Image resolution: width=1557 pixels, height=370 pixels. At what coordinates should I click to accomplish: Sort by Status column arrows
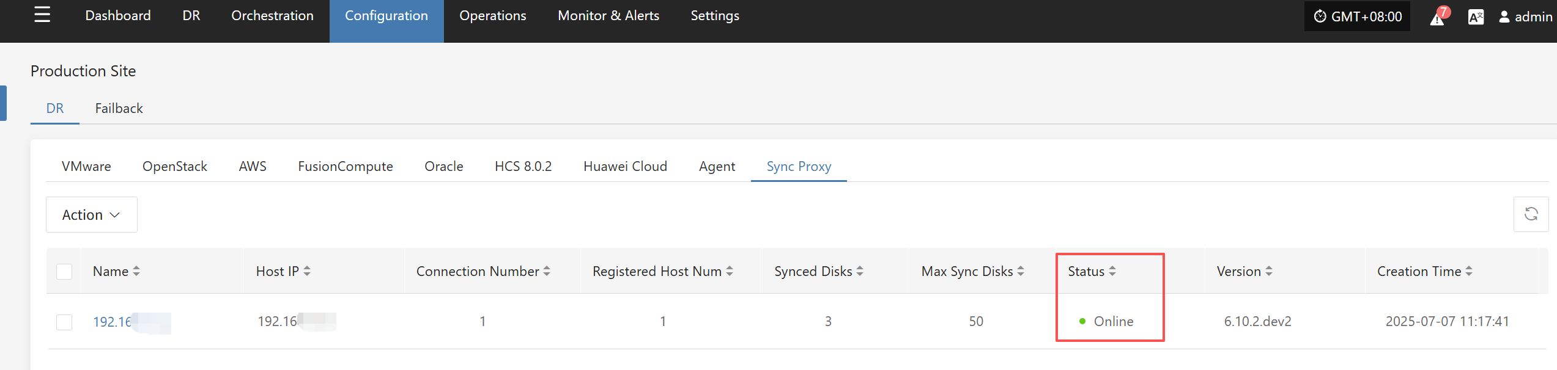(1112, 271)
